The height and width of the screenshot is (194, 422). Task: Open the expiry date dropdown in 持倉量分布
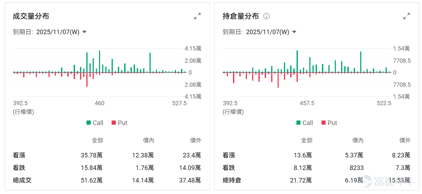271,32
